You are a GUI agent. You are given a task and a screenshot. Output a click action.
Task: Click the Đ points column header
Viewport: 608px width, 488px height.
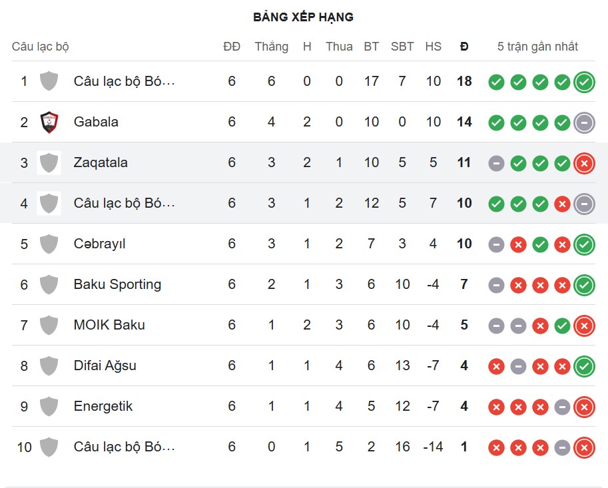pyautogui.click(x=464, y=47)
